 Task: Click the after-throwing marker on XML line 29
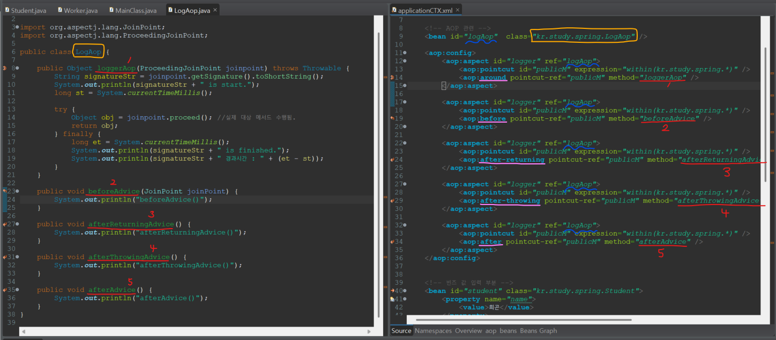393,201
